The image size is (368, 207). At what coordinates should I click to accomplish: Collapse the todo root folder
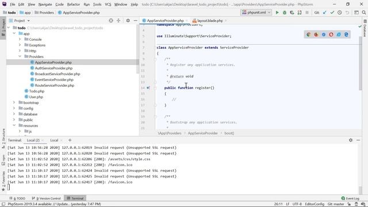9,28
